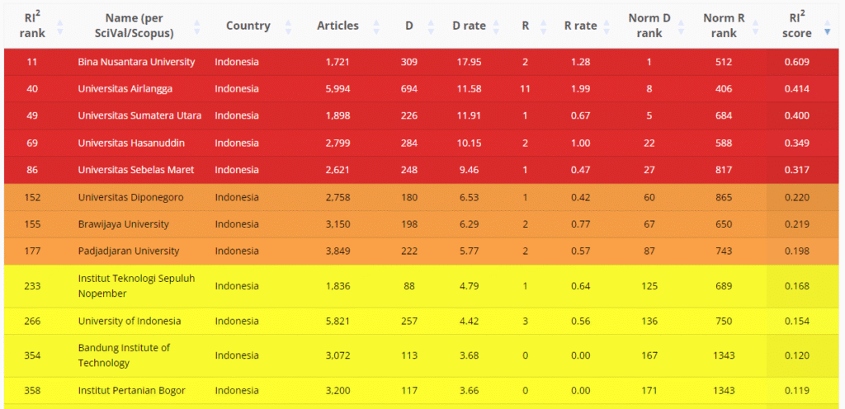The width and height of the screenshot is (845, 409).
Task: Click D rate value 11.91
Action: click(469, 115)
